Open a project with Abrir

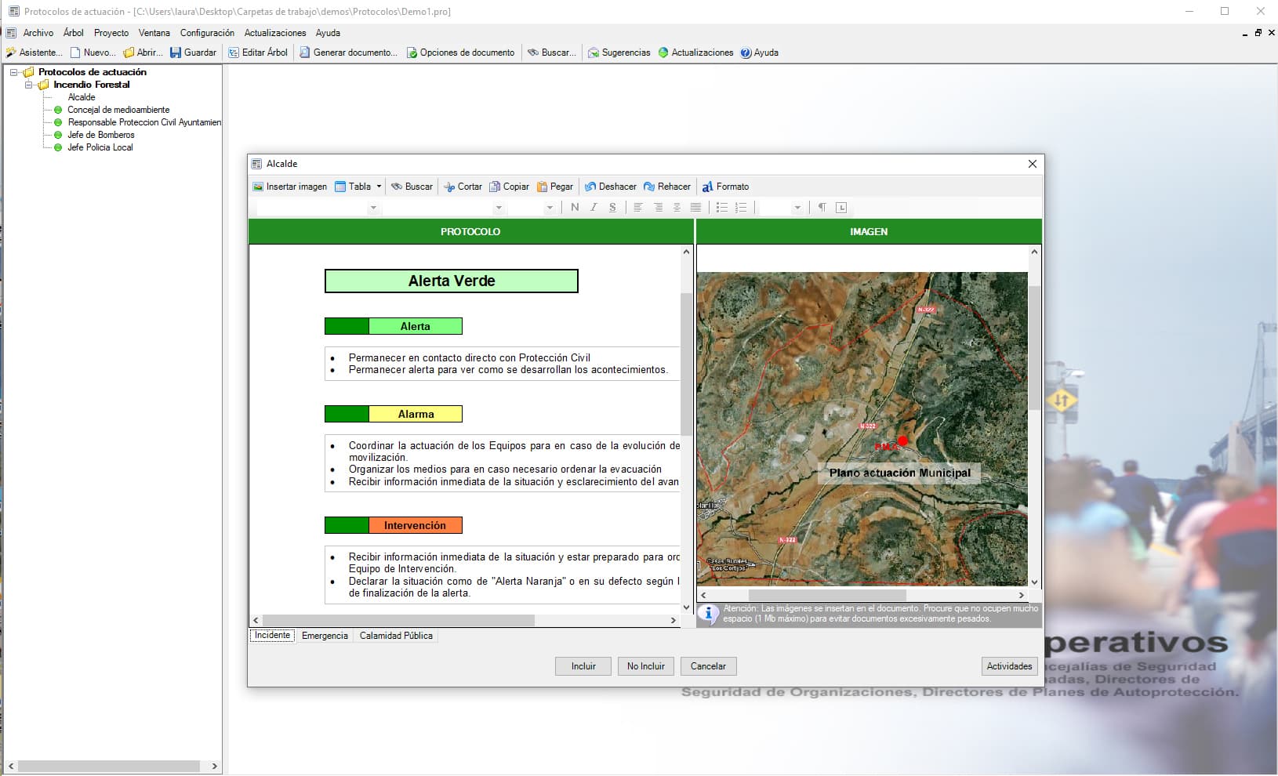pos(143,53)
